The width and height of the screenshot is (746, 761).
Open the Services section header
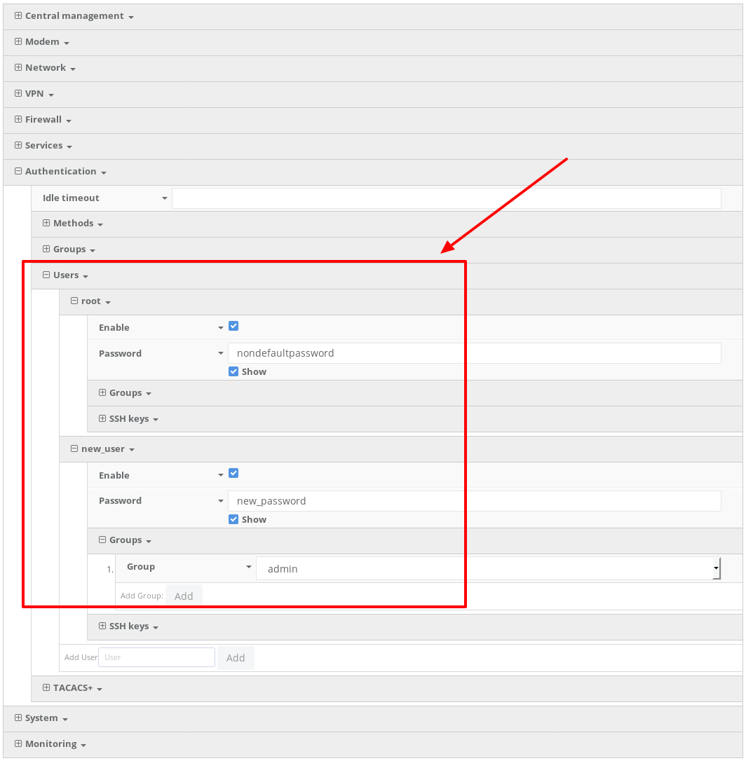(43, 145)
